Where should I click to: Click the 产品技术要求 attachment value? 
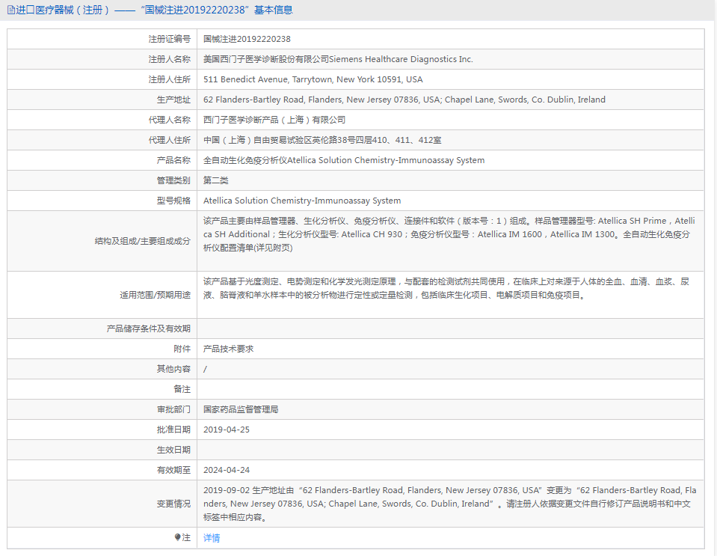(228, 348)
